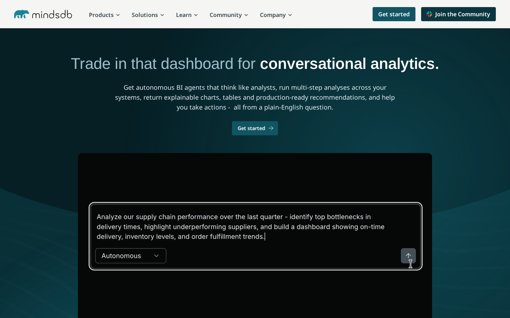510x318 pixels.
Task: Open the Autonomous mode dropdown
Action: coord(131,256)
